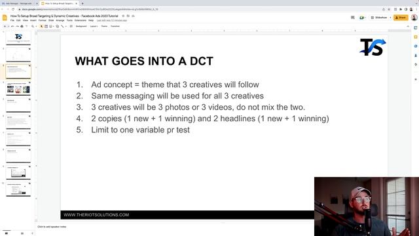The width and height of the screenshot is (419, 236).
Task: Open the Chrome extensions puzzle icon
Action: tap(401, 9)
